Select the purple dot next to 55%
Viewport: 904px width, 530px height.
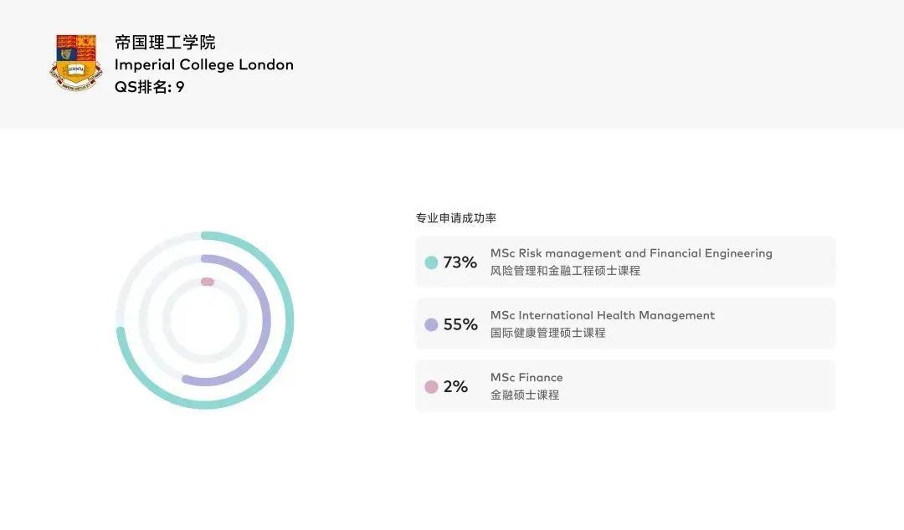pos(431,325)
